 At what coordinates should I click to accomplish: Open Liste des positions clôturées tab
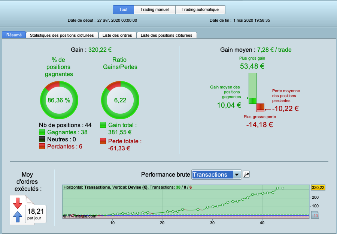coord(167,35)
